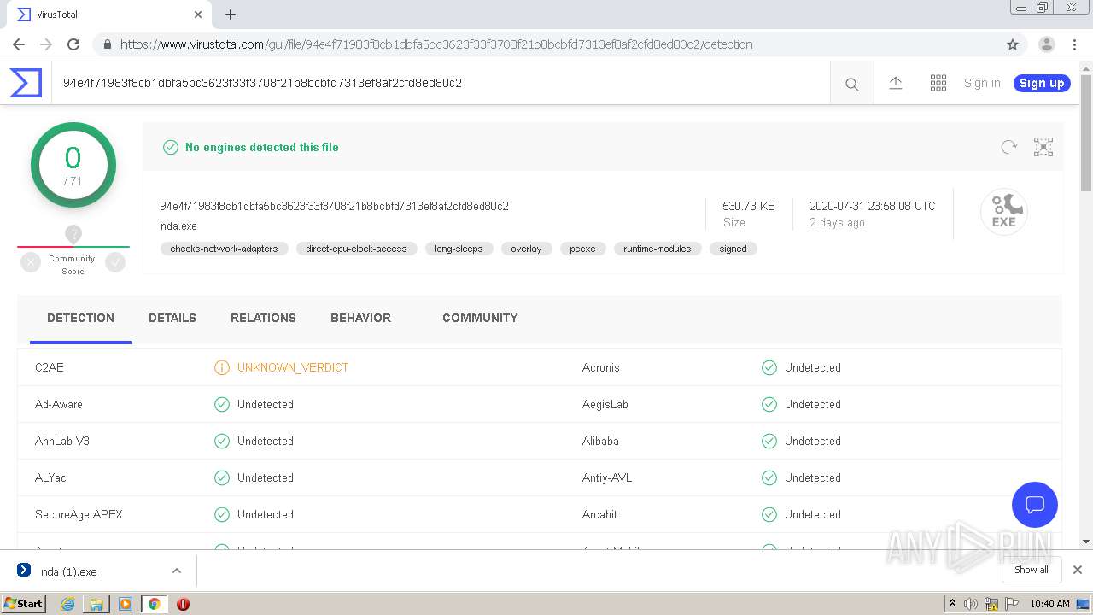
Task: Open the file upload icon
Action: click(895, 83)
